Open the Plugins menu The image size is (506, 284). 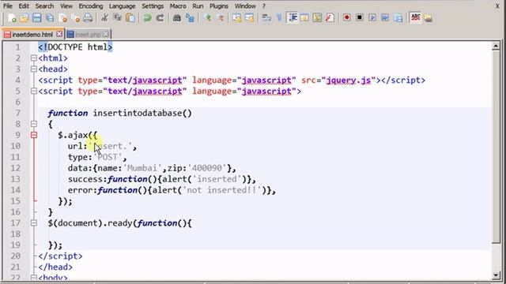point(219,6)
